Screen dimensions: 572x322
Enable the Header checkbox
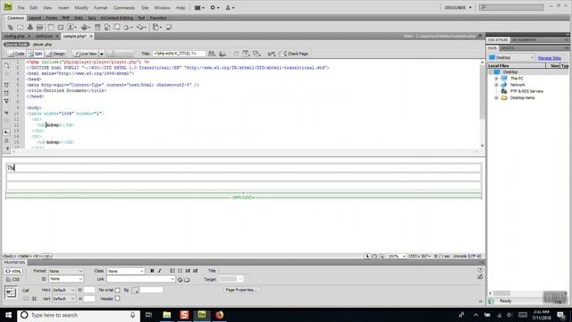point(117,299)
